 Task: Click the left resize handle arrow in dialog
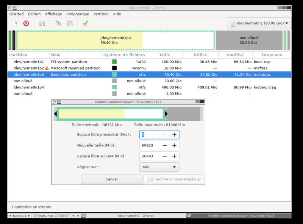pyautogui.click(x=55, y=114)
